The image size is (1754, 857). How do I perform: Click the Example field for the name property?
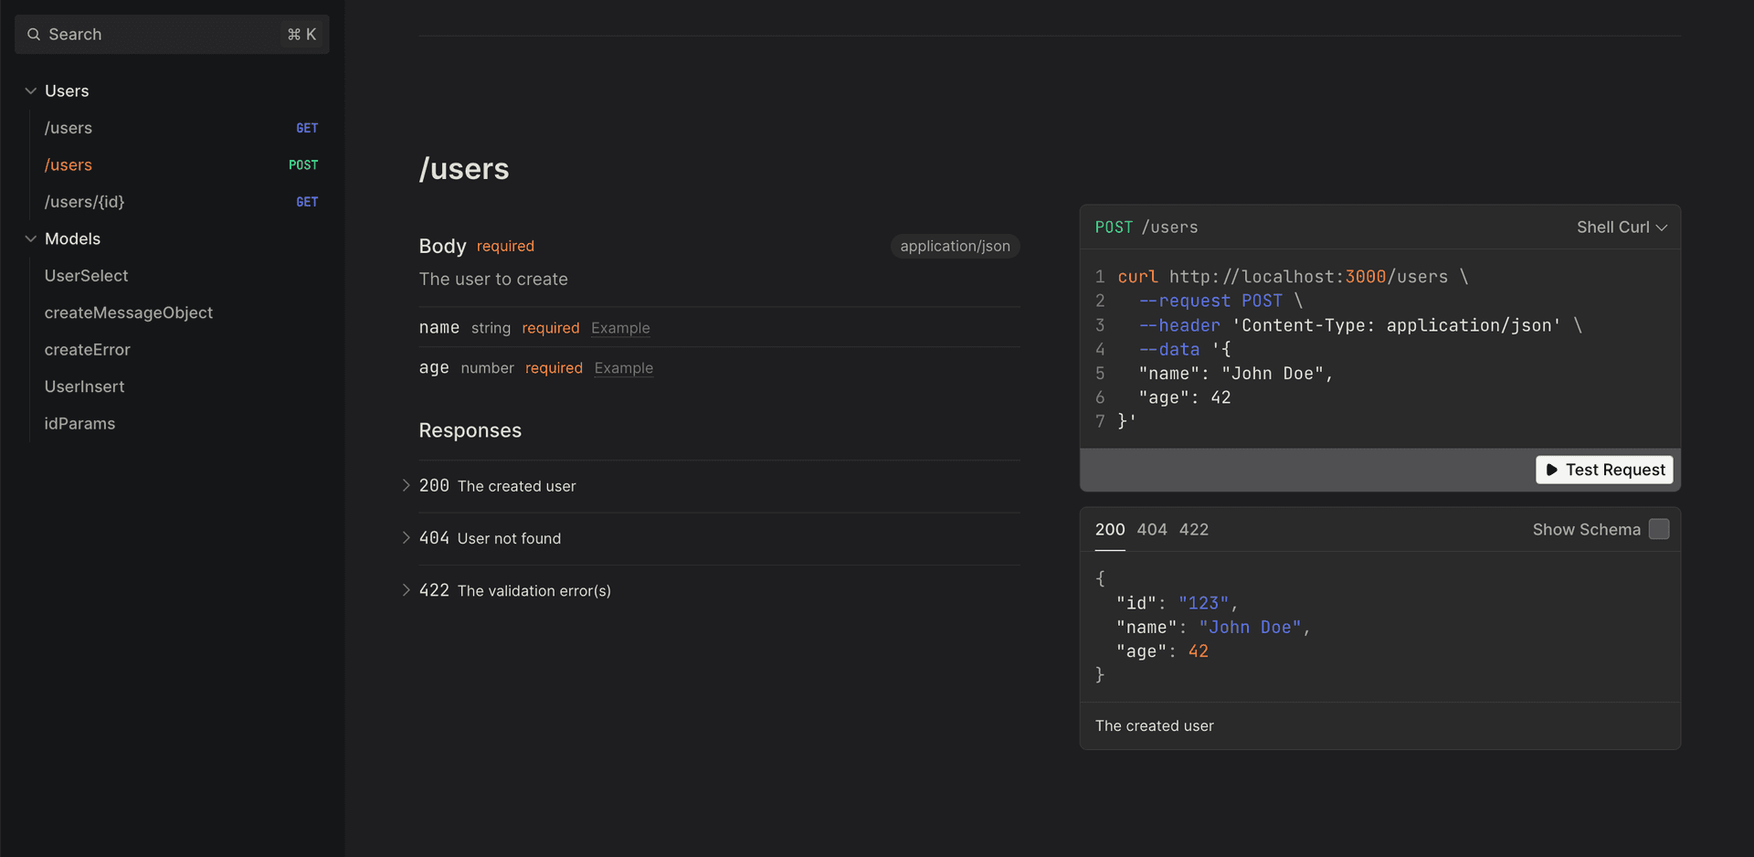click(620, 328)
